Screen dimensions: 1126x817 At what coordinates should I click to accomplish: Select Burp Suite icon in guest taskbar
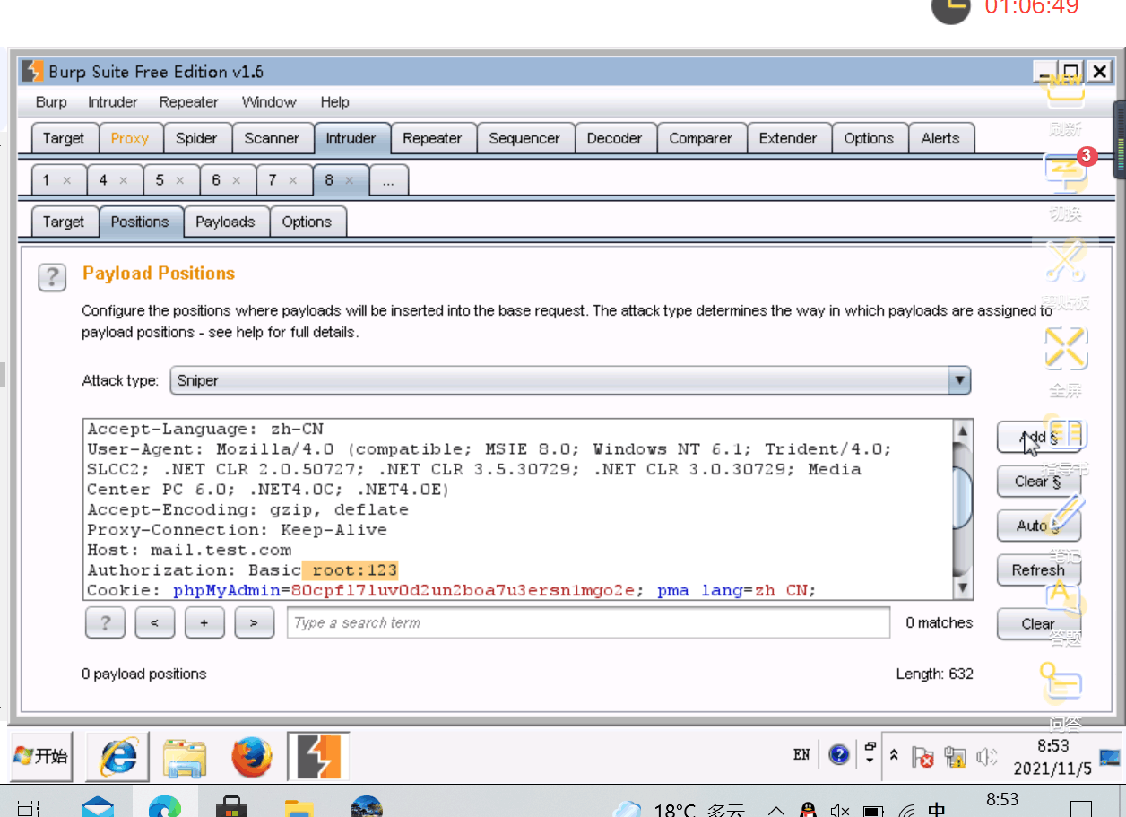point(318,757)
